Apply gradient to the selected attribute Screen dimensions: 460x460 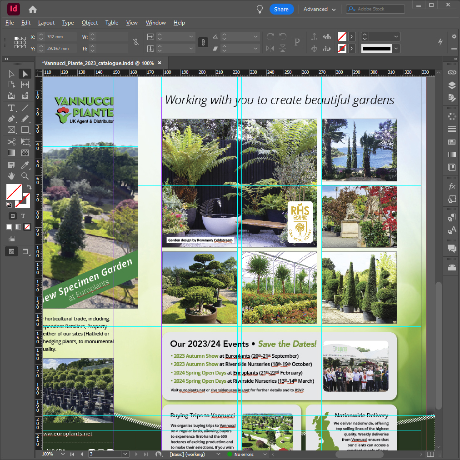pyautogui.click(x=18, y=227)
